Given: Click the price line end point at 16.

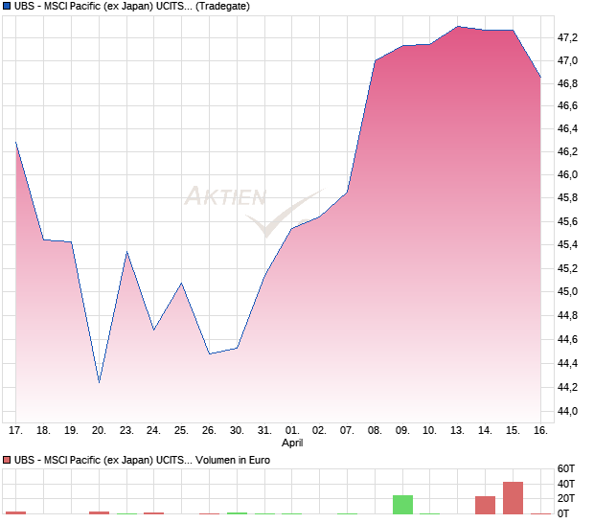Looking at the screenshot, I should (540, 78).
